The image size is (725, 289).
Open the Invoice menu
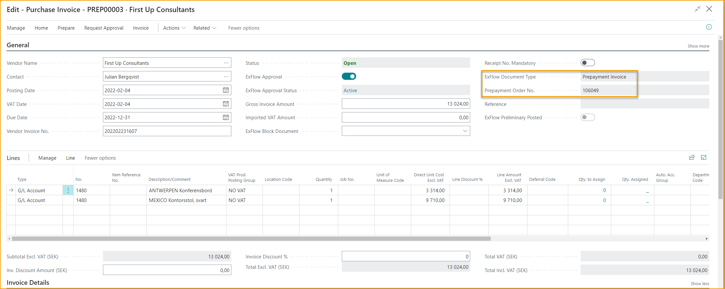[141, 28]
